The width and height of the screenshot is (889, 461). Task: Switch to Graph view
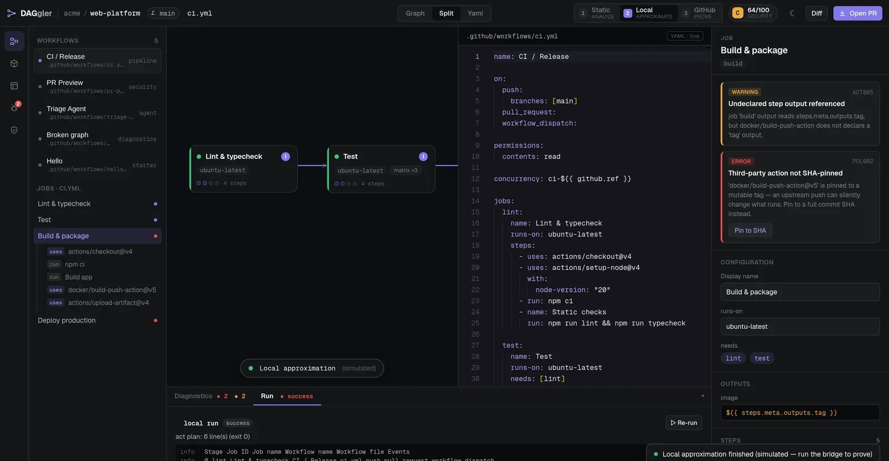tap(415, 13)
